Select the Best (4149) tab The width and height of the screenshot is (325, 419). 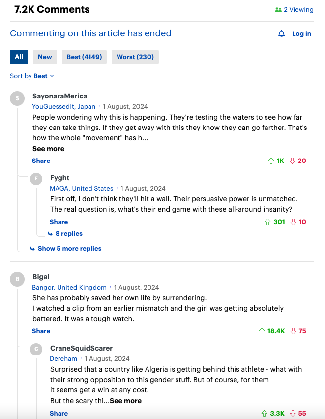pos(84,57)
